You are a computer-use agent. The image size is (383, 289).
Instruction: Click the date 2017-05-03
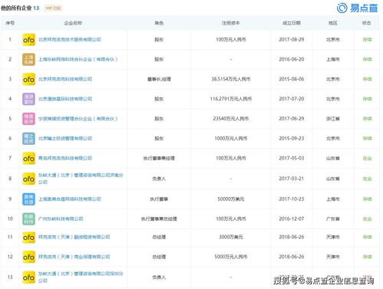292,158
